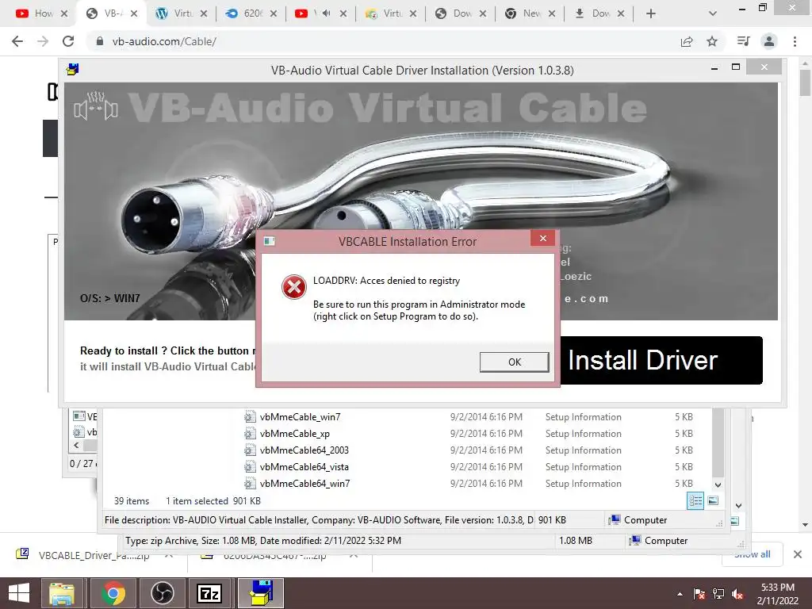Click the VB-Audio installer window title icon
This screenshot has height=609, width=812.
tap(73, 69)
